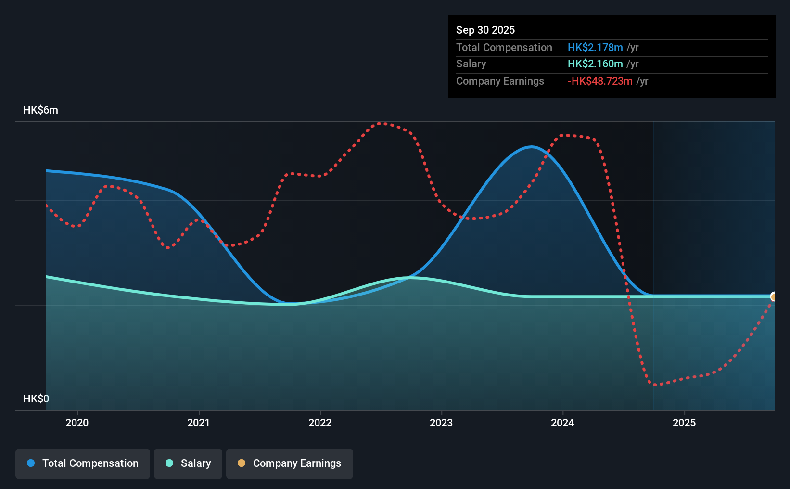Click the 2022 x-axis label

[320, 423]
